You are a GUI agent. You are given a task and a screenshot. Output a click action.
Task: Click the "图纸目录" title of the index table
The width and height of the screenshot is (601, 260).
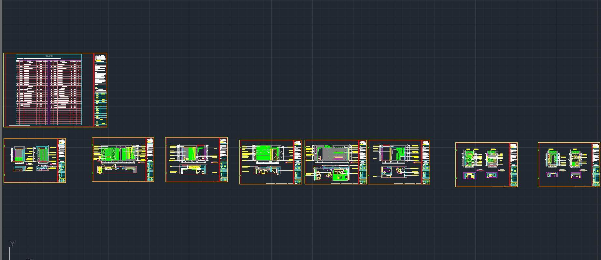click(x=49, y=56)
